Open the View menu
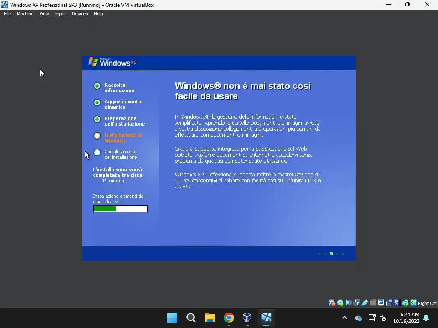Screen dimensions: 438x328 (x=44, y=14)
